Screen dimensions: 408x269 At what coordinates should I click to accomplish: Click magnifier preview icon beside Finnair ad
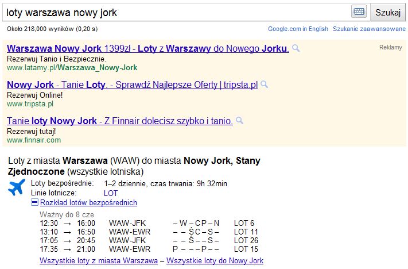240,121
